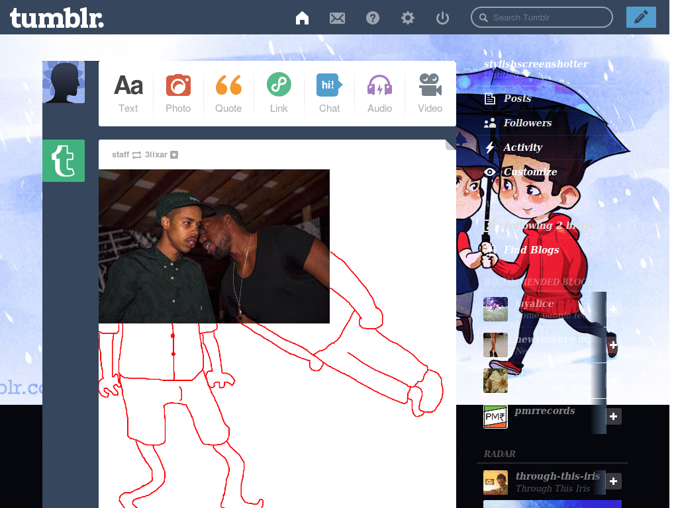Open the 3lixar blog link

point(156,155)
